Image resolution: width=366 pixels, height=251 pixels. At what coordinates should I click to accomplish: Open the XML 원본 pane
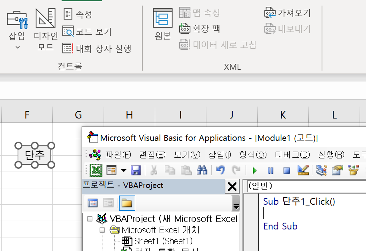pyautogui.click(x=163, y=24)
